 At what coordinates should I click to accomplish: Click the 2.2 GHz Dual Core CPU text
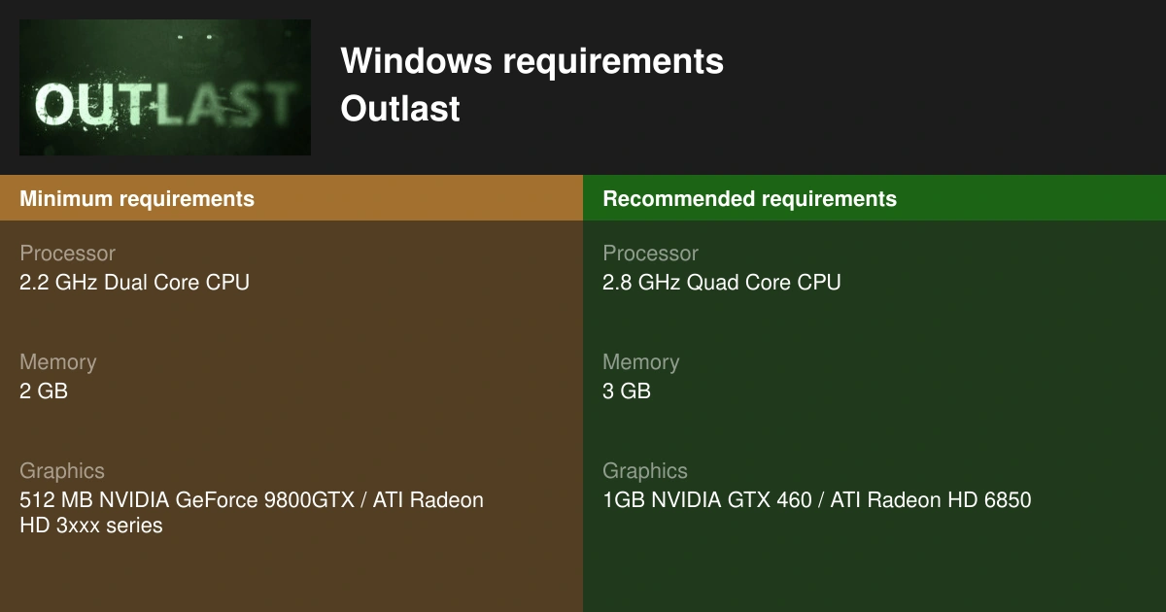click(134, 283)
